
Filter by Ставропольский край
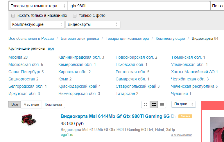point(136,86)
